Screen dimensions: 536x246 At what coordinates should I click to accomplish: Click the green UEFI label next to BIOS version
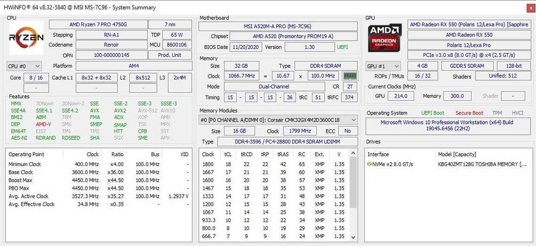coord(343,47)
